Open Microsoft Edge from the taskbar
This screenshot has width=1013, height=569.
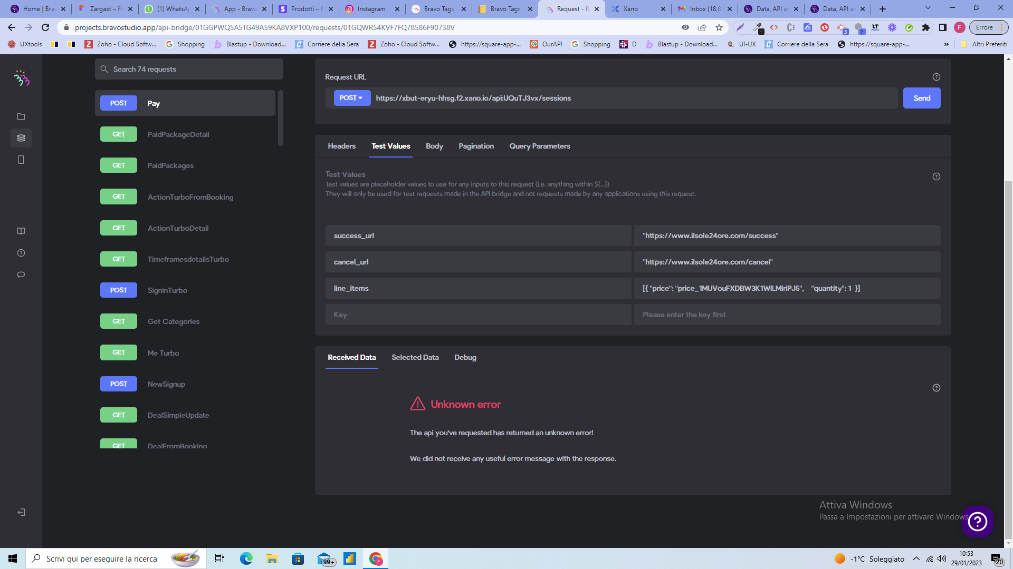246,558
